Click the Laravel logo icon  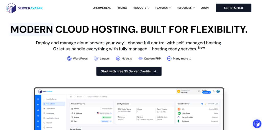(x=96, y=58)
